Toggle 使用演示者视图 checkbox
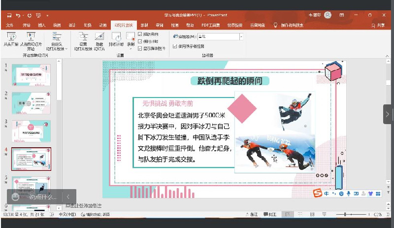Image resolution: width=394 pixels, height=228 pixels. point(175,46)
